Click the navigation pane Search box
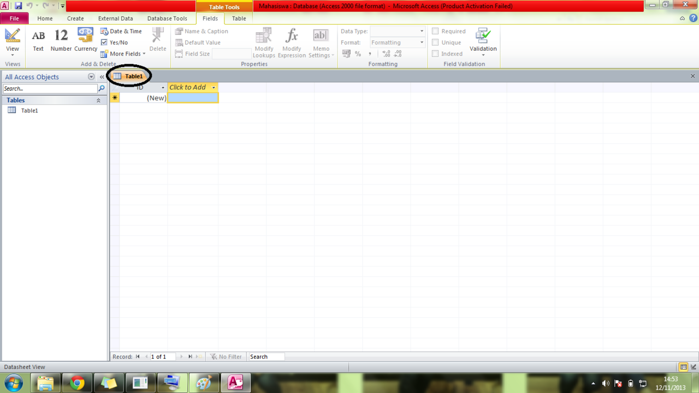Screen dimensions: 699x393 pyautogui.click(x=50, y=88)
